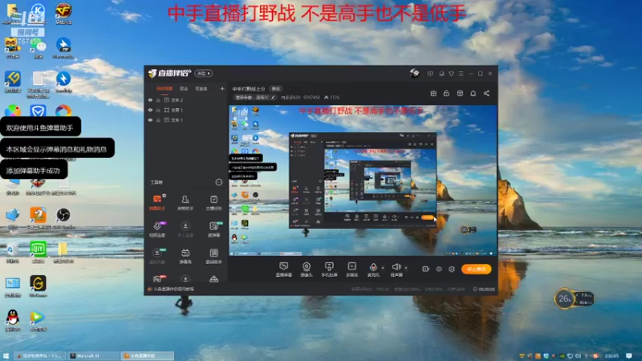Image resolution: width=642 pixels, height=361 pixels.
Task: Add a multimedia source (多媒体)
Action: (352, 270)
